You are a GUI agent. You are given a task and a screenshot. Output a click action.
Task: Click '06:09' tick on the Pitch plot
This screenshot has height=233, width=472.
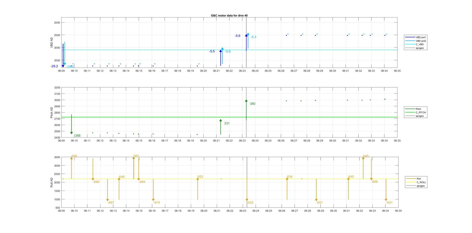(x=61, y=141)
